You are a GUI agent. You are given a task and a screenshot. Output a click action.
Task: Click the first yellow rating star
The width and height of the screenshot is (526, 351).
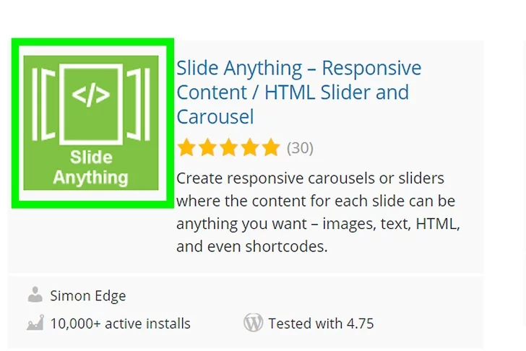tap(186, 148)
